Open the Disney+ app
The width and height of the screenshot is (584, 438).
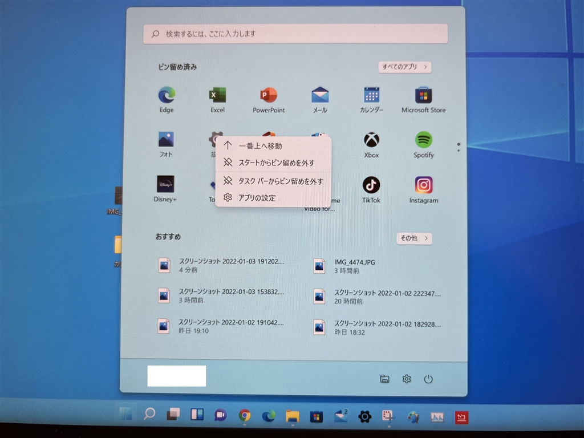coord(165,189)
